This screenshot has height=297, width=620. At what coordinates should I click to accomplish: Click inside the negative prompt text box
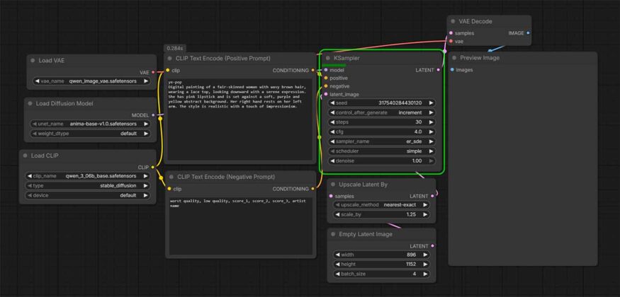pyautogui.click(x=240, y=226)
